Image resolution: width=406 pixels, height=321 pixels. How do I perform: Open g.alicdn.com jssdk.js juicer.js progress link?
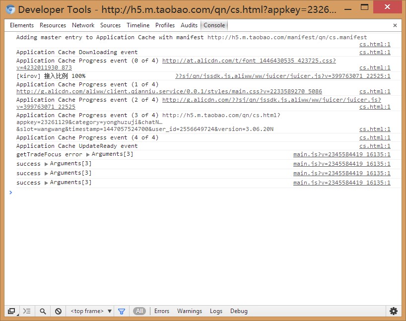click(x=271, y=100)
